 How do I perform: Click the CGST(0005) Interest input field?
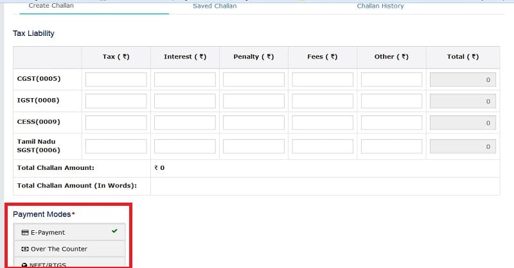pos(185,80)
